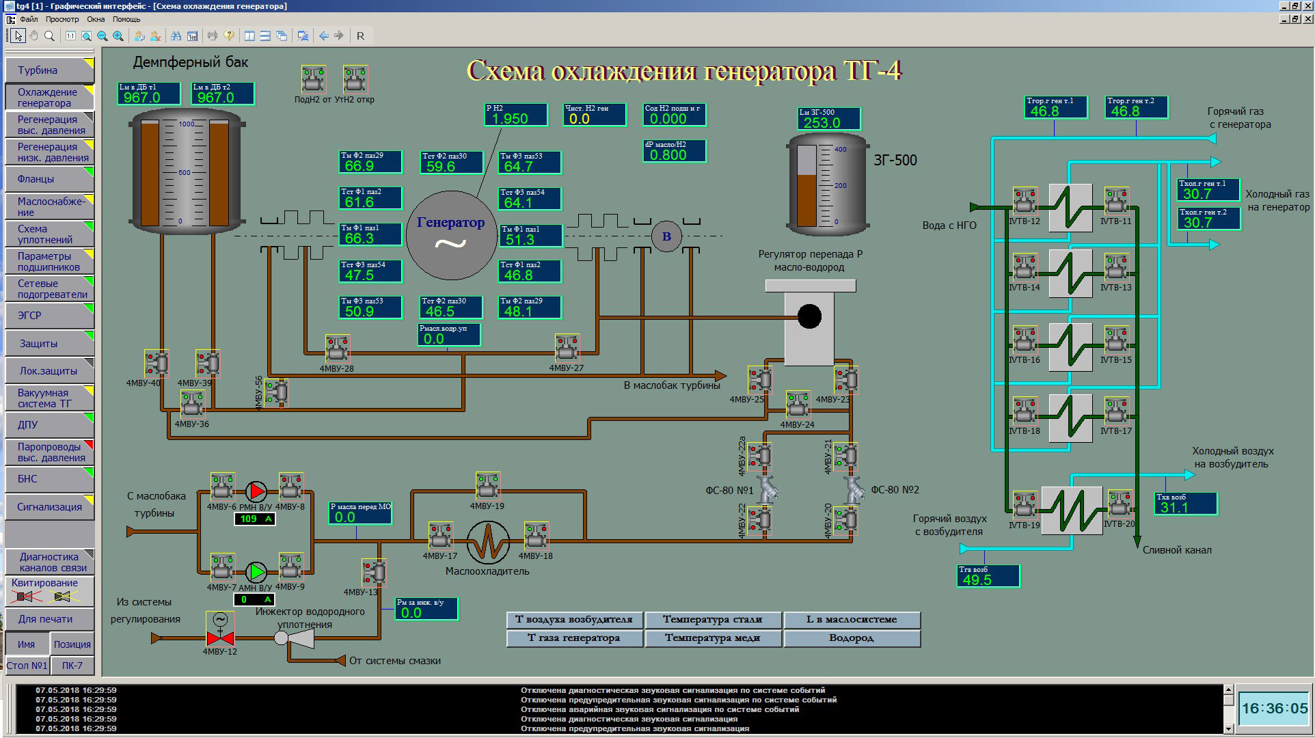Click the Маслоохладитель heat exchanger symbol
This screenshot has height=738, width=1315.
(488, 543)
